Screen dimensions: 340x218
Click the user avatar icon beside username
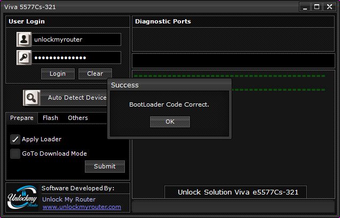tap(24, 39)
